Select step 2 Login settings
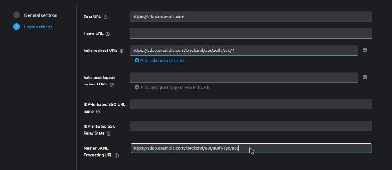392x170 pixels. point(33,27)
